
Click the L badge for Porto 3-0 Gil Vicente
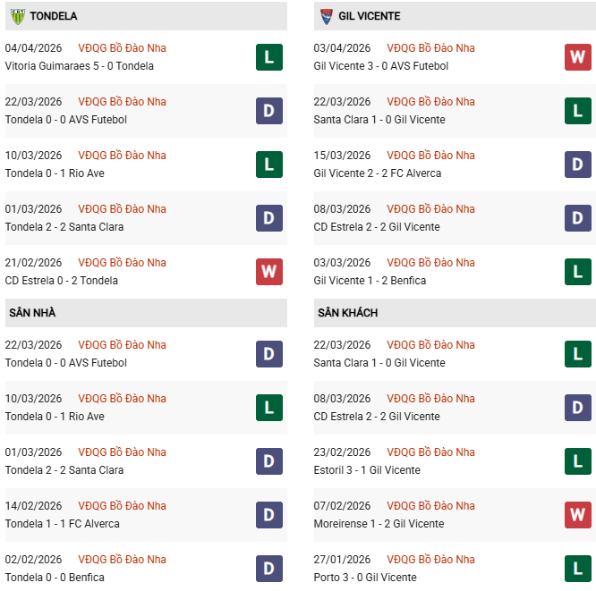click(x=577, y=569)
